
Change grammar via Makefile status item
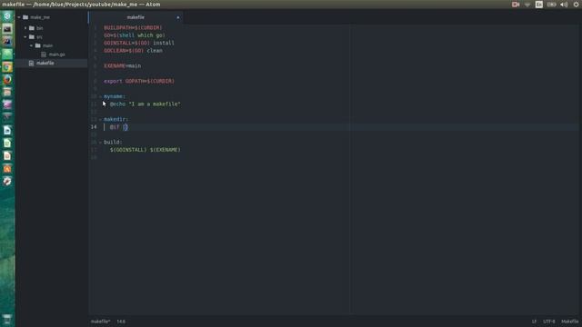[570, 322]
